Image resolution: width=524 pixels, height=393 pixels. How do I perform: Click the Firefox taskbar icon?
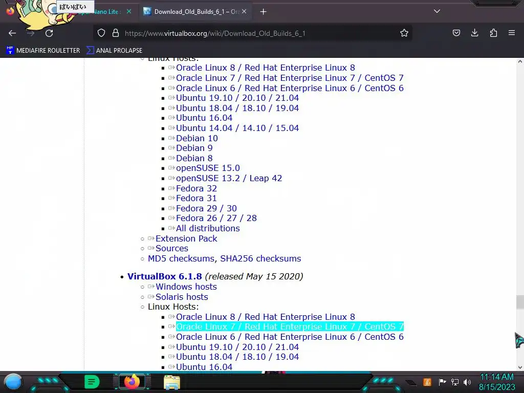pos(132,382)
